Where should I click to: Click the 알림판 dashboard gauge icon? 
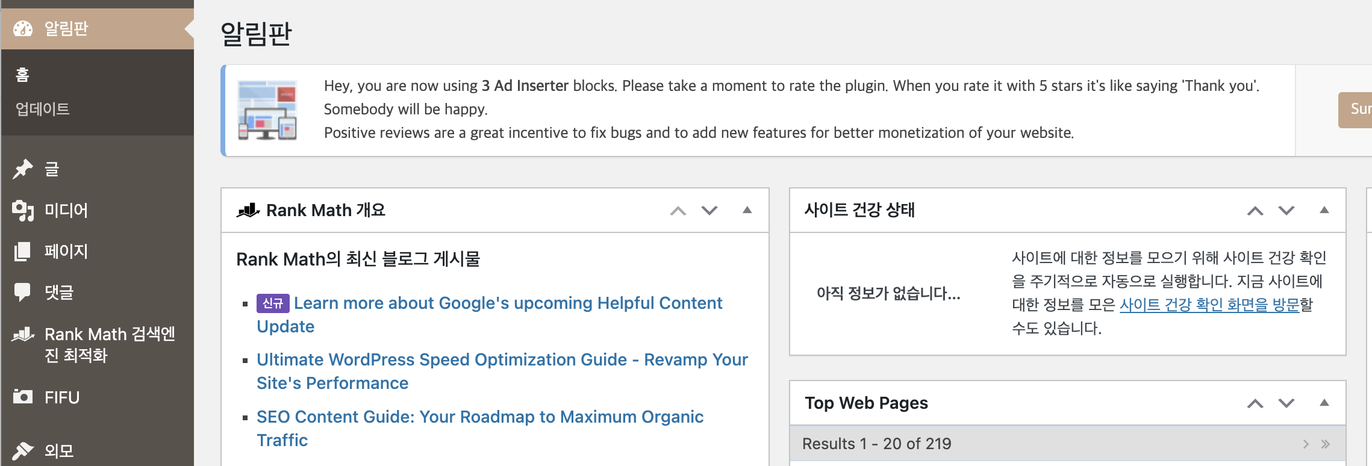click(23, 28)
